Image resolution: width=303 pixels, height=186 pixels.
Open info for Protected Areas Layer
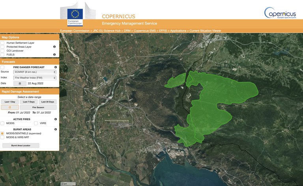54,46
